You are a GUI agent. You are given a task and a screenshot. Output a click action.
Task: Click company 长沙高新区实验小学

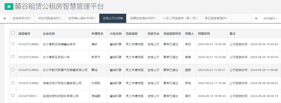click(x=56, y=57)
